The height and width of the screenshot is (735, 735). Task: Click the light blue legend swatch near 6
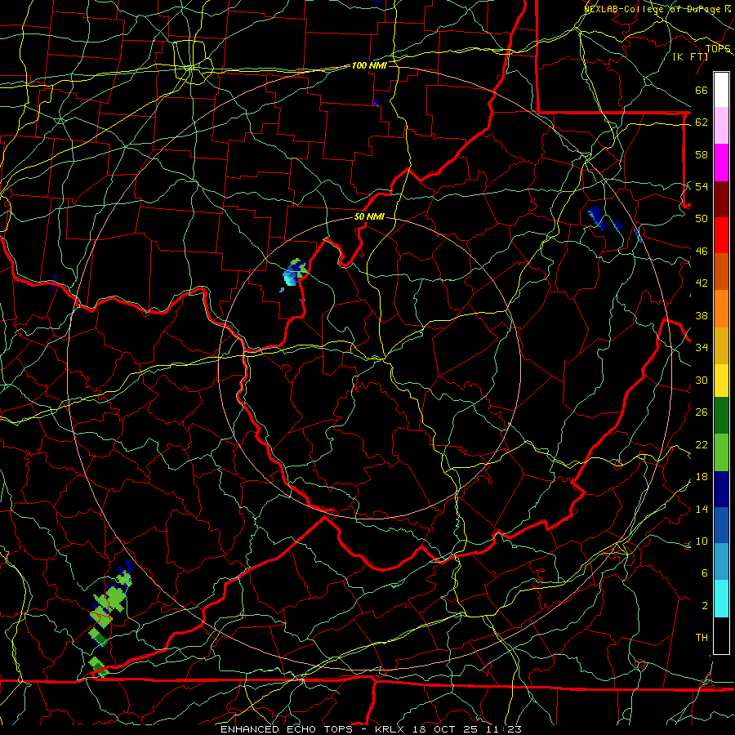click(x=721, y=562)
